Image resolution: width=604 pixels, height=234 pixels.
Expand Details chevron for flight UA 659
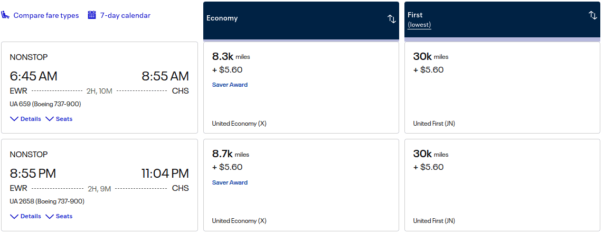coord(14,119)
